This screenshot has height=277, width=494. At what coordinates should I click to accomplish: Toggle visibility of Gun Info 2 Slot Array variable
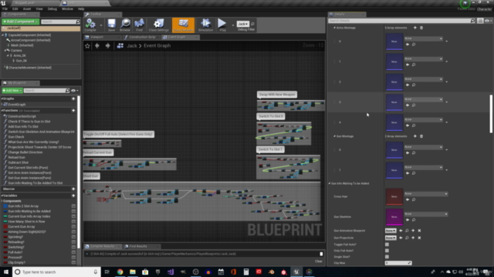pyautogui.click(x=73, y=206)
